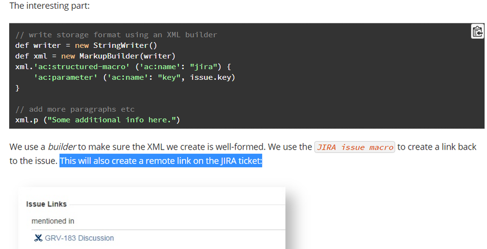
Task: Click issue.key in the code
Action: tap(211, 77)
